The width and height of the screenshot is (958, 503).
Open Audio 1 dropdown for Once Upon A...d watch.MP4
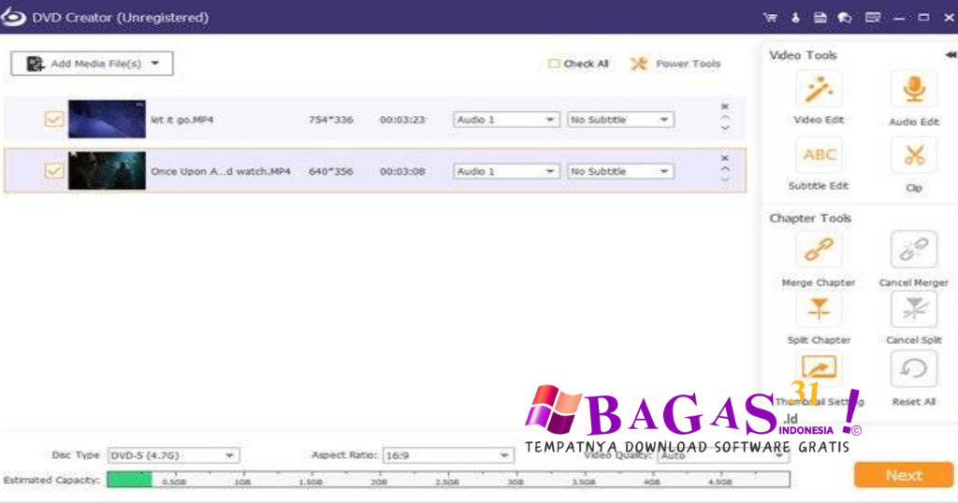505,171
